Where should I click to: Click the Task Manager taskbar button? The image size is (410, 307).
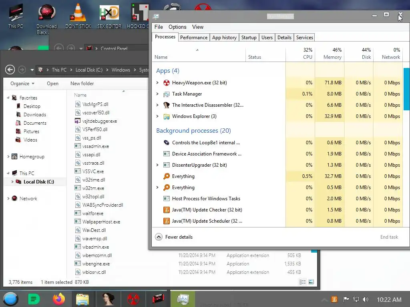(x=183, y=299)
